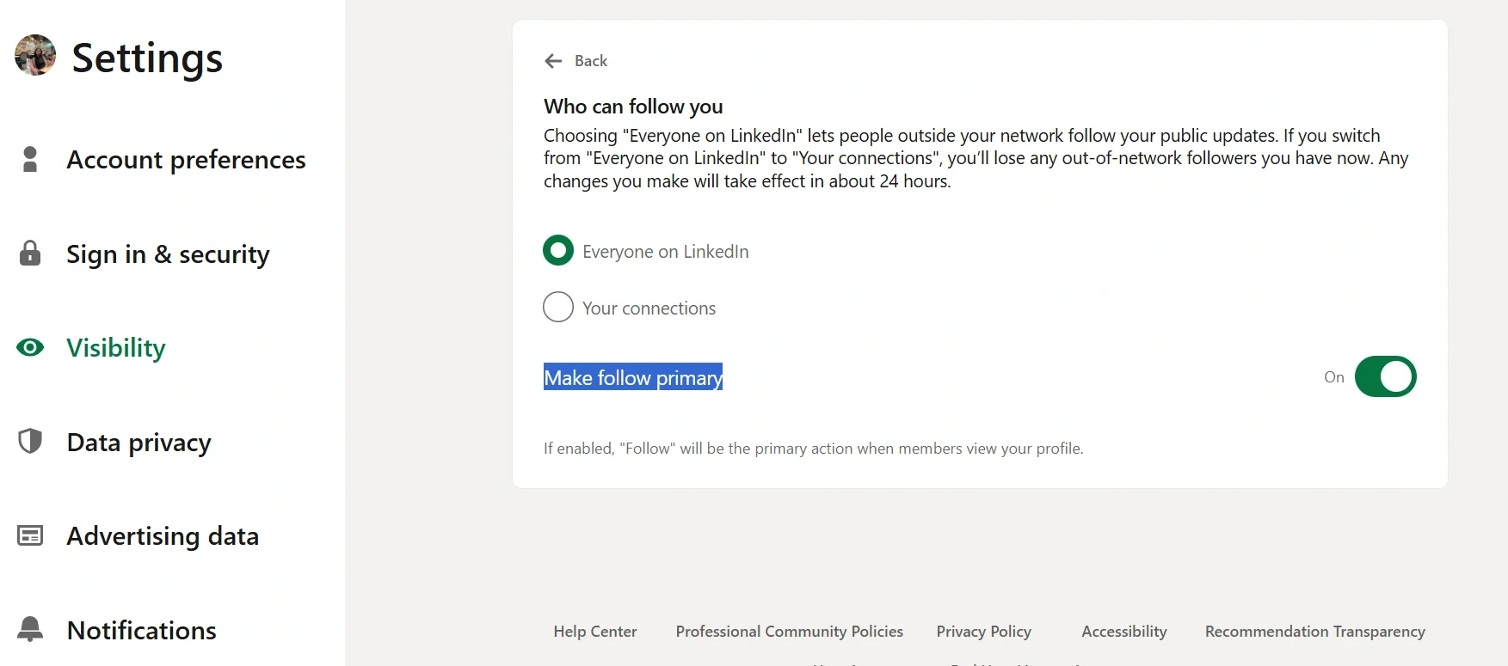Select the Visibility eye icon
The height and width of the screenshot is (666, 1508).
[30, 347]
